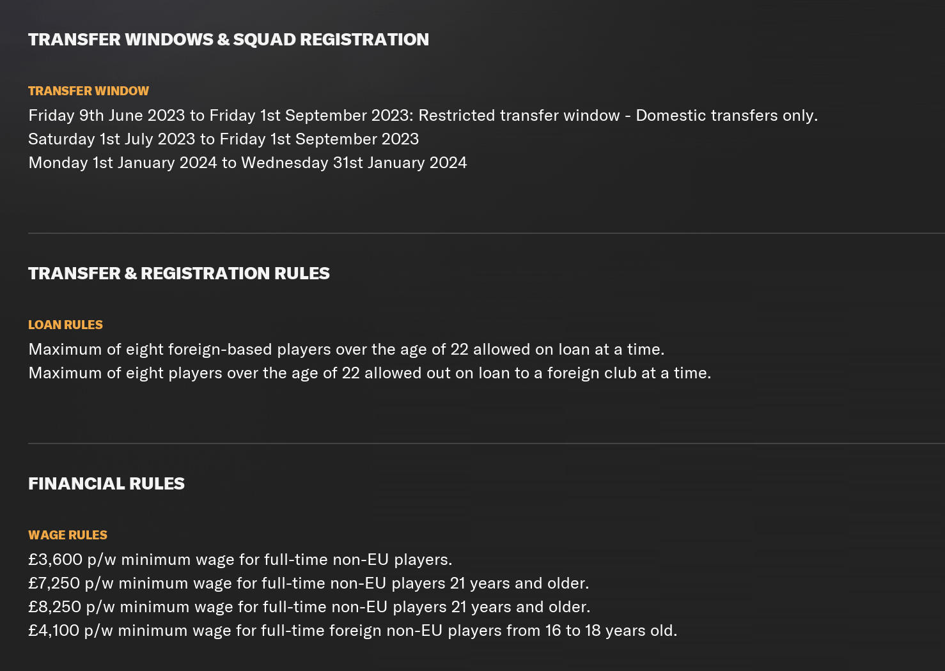
Task: Click 'Wednesday 31st January 2024' date text
Action: coord(354,163)
